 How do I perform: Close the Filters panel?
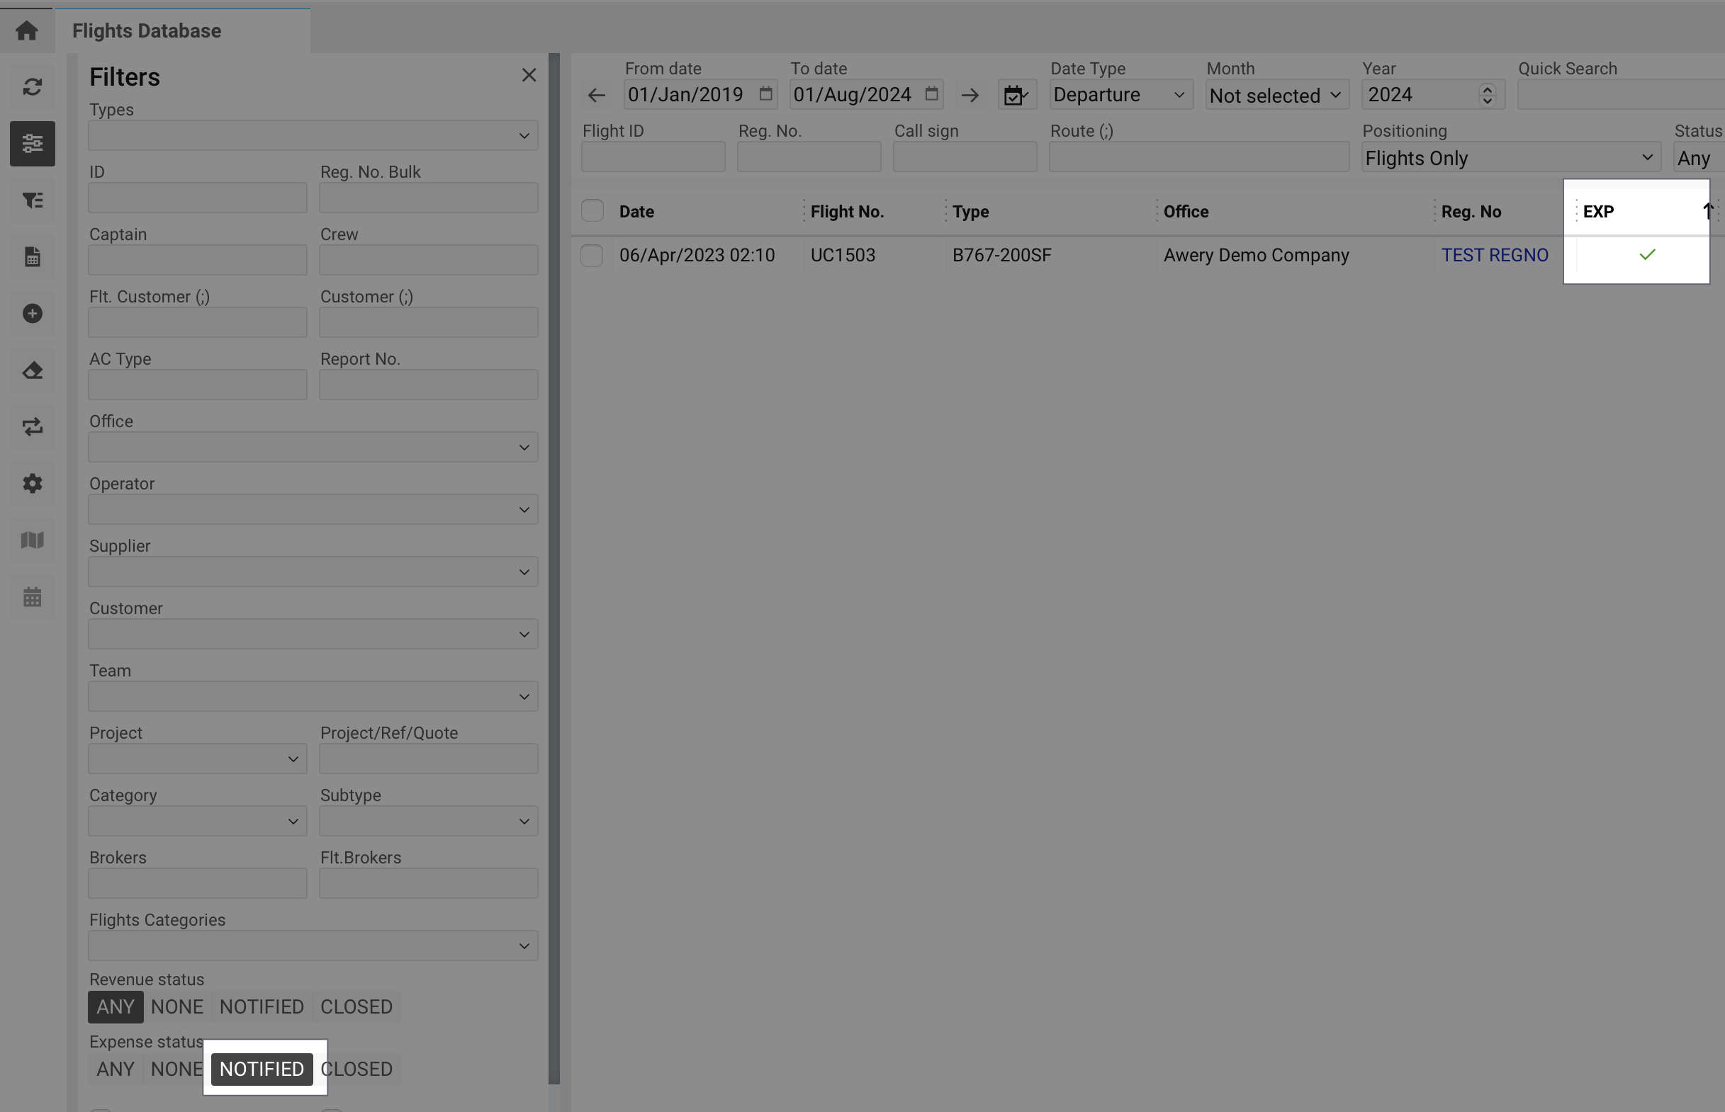point(529,75)
